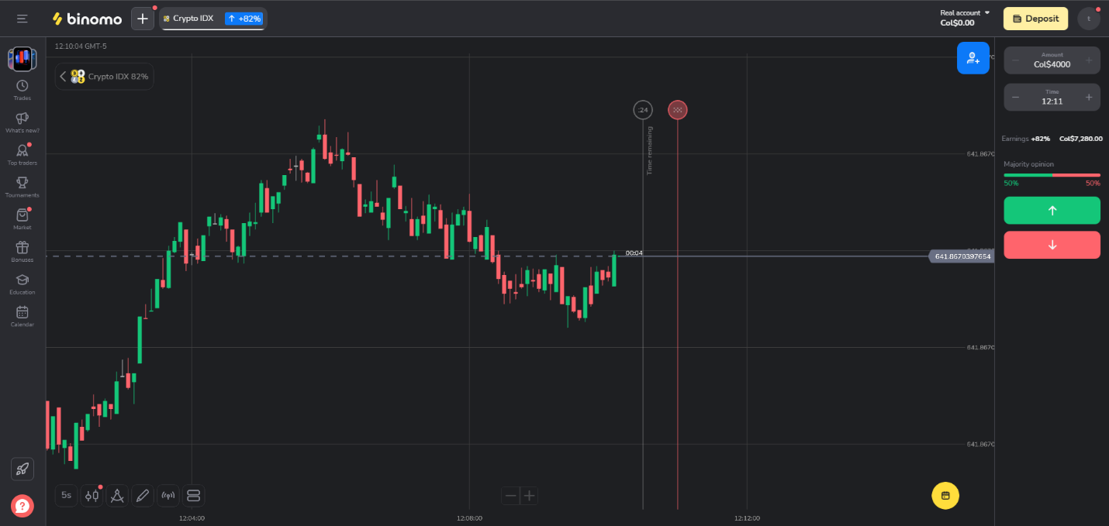Zoom out the chart with minus
Screen dimensions: 1109x526
[x=510, y=496]
